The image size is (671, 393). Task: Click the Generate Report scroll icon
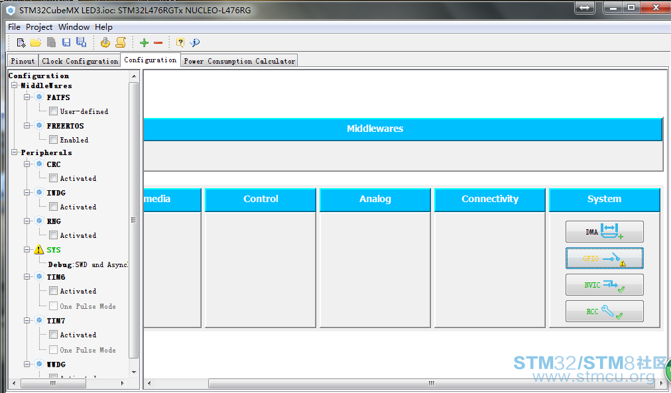[x=121, y=42]
